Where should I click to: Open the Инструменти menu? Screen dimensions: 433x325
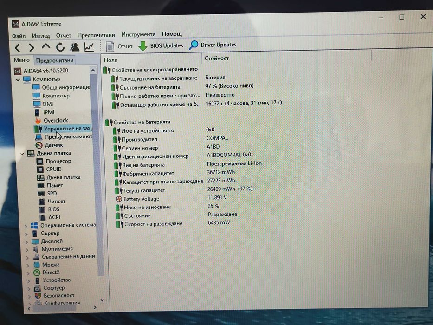138,34
